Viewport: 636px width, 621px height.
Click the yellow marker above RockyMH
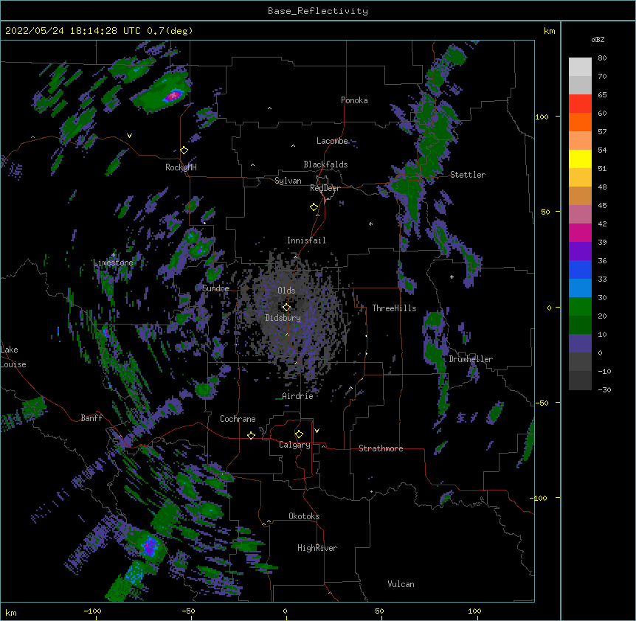pyautogui.click(x=184, y=150)
